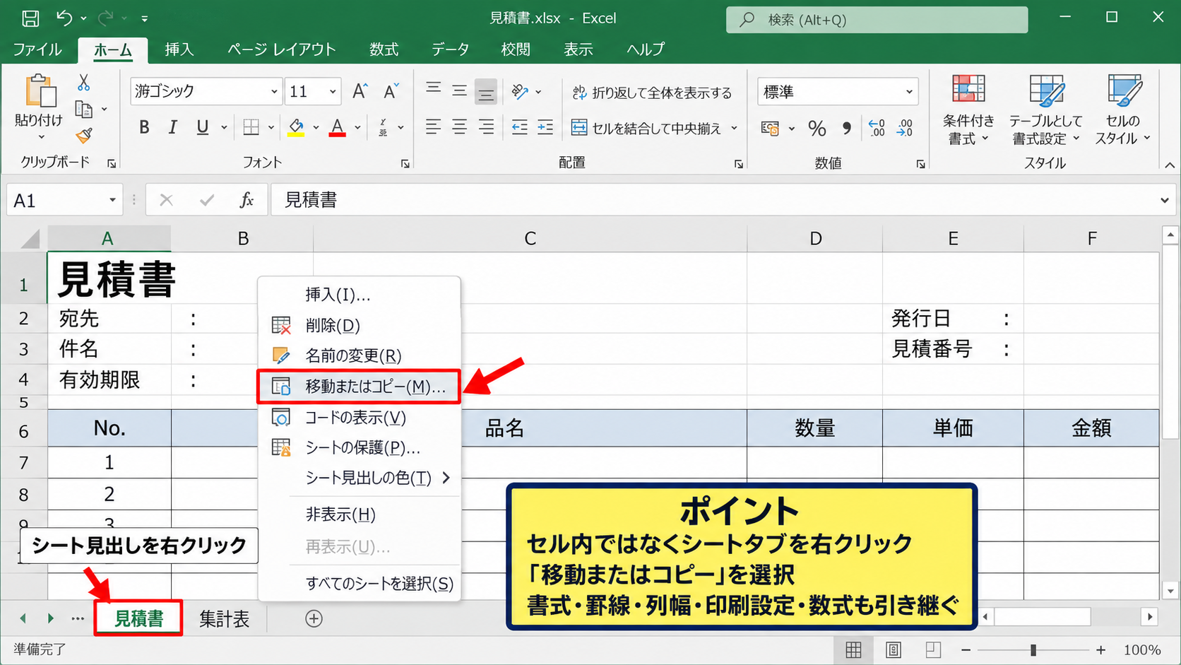Click the Borders grid icon
Viewport: 1181px width, 665px height.
(x=251, y=127)
